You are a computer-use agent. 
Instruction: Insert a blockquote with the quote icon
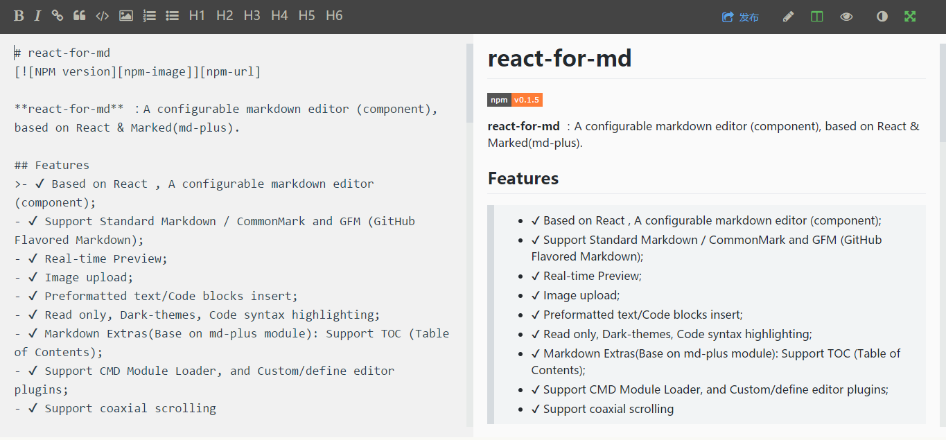80,16
